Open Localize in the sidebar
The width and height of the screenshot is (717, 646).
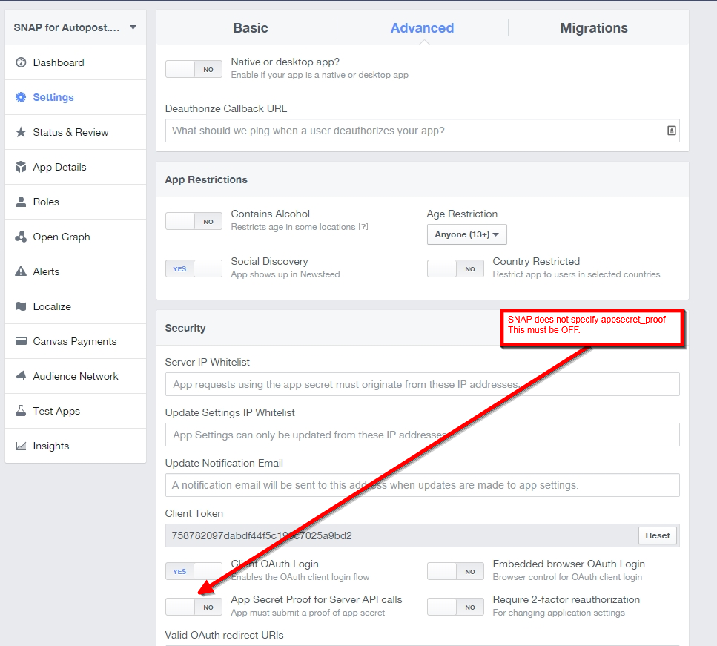(x=76, y=306)
